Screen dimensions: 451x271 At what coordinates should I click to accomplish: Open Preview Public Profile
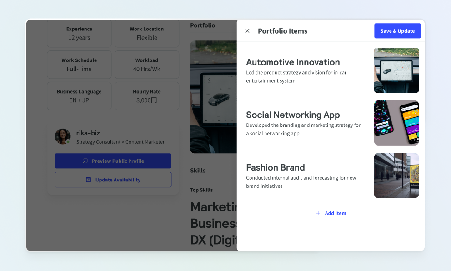[x=113, y=161]
